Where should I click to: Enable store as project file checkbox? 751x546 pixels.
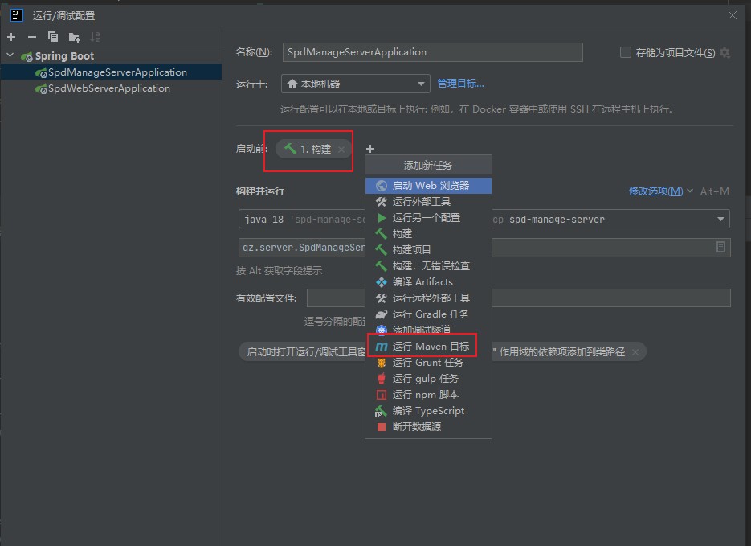point(626,52)
